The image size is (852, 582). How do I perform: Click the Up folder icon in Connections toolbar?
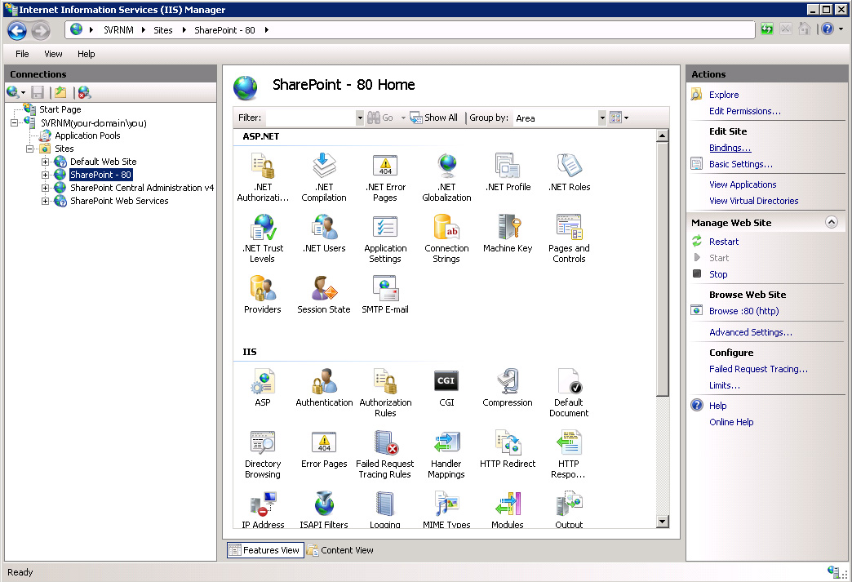coord(60,93)
